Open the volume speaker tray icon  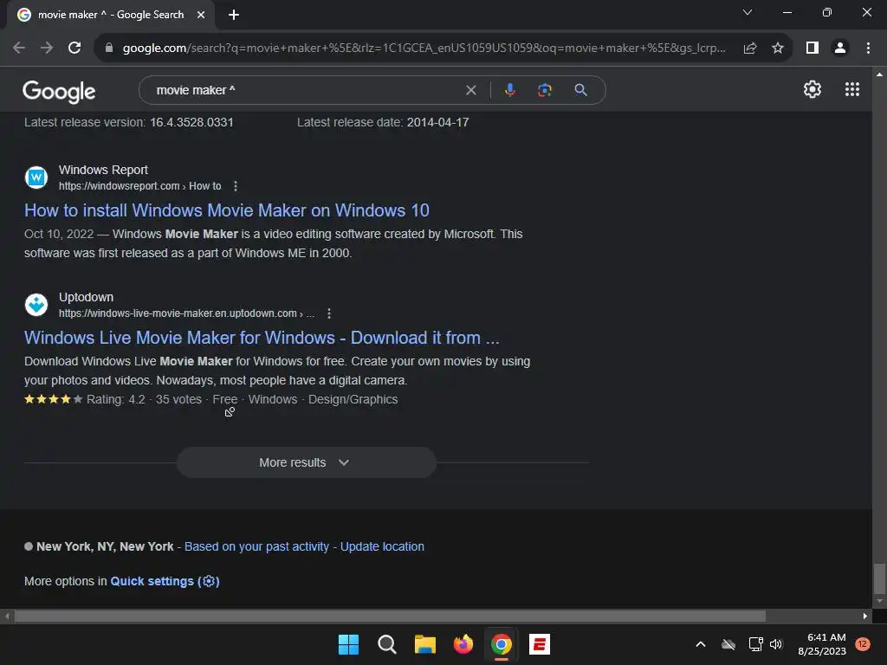coord(775,644)
